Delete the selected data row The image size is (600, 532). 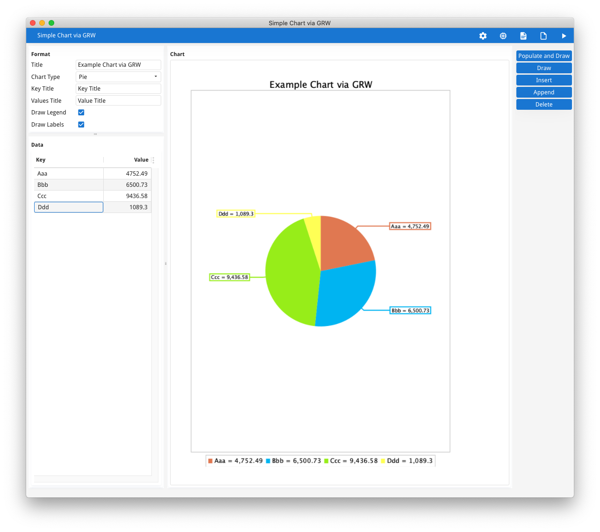[x=543, y=104]
